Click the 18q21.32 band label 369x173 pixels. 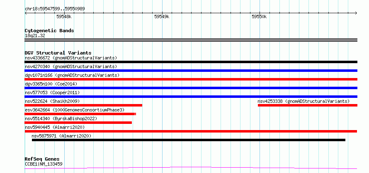click(35, 36)
